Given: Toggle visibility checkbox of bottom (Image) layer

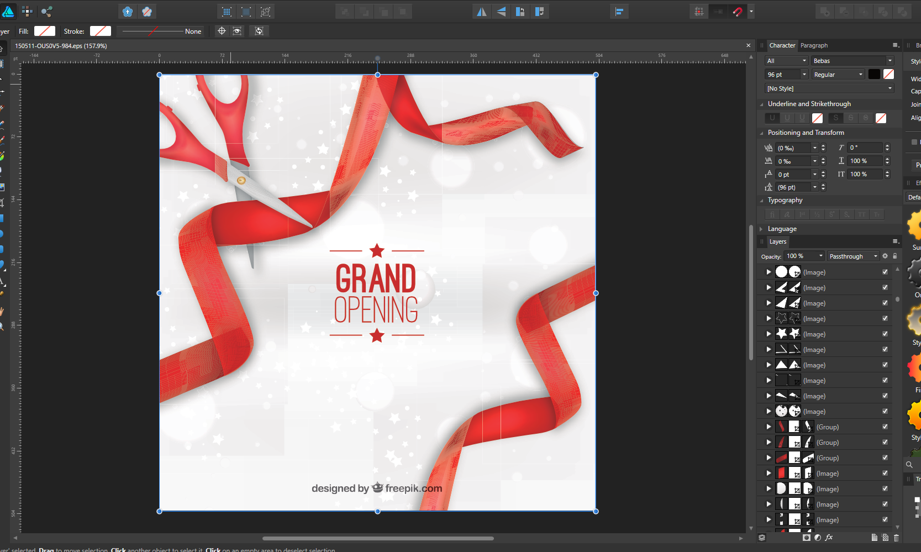Looking at the screenshot, I should [885, 519].
